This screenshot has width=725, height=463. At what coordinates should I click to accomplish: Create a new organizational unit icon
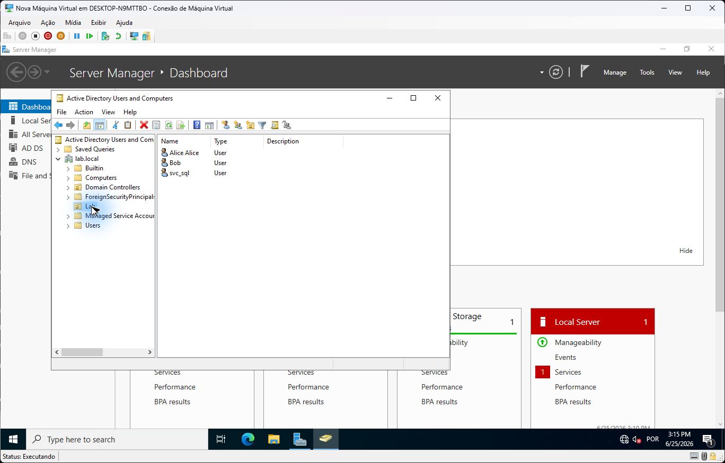coord(250,125)
